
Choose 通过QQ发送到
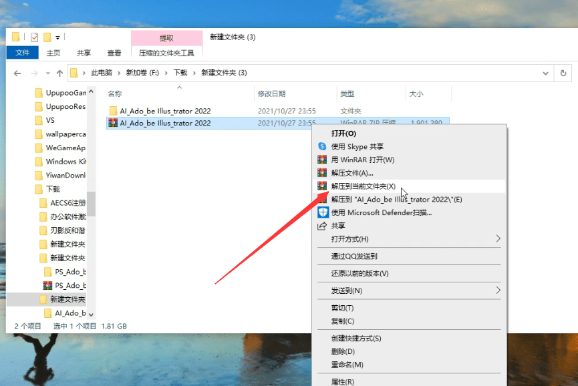(409, 256)
